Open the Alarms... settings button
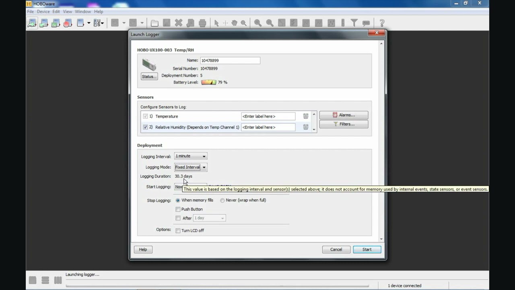This screenshot has width=515, height=290. coord(344,115)
